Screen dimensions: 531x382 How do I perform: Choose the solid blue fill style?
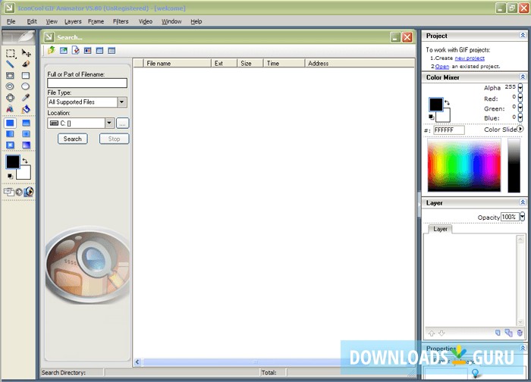click(10, 123)
